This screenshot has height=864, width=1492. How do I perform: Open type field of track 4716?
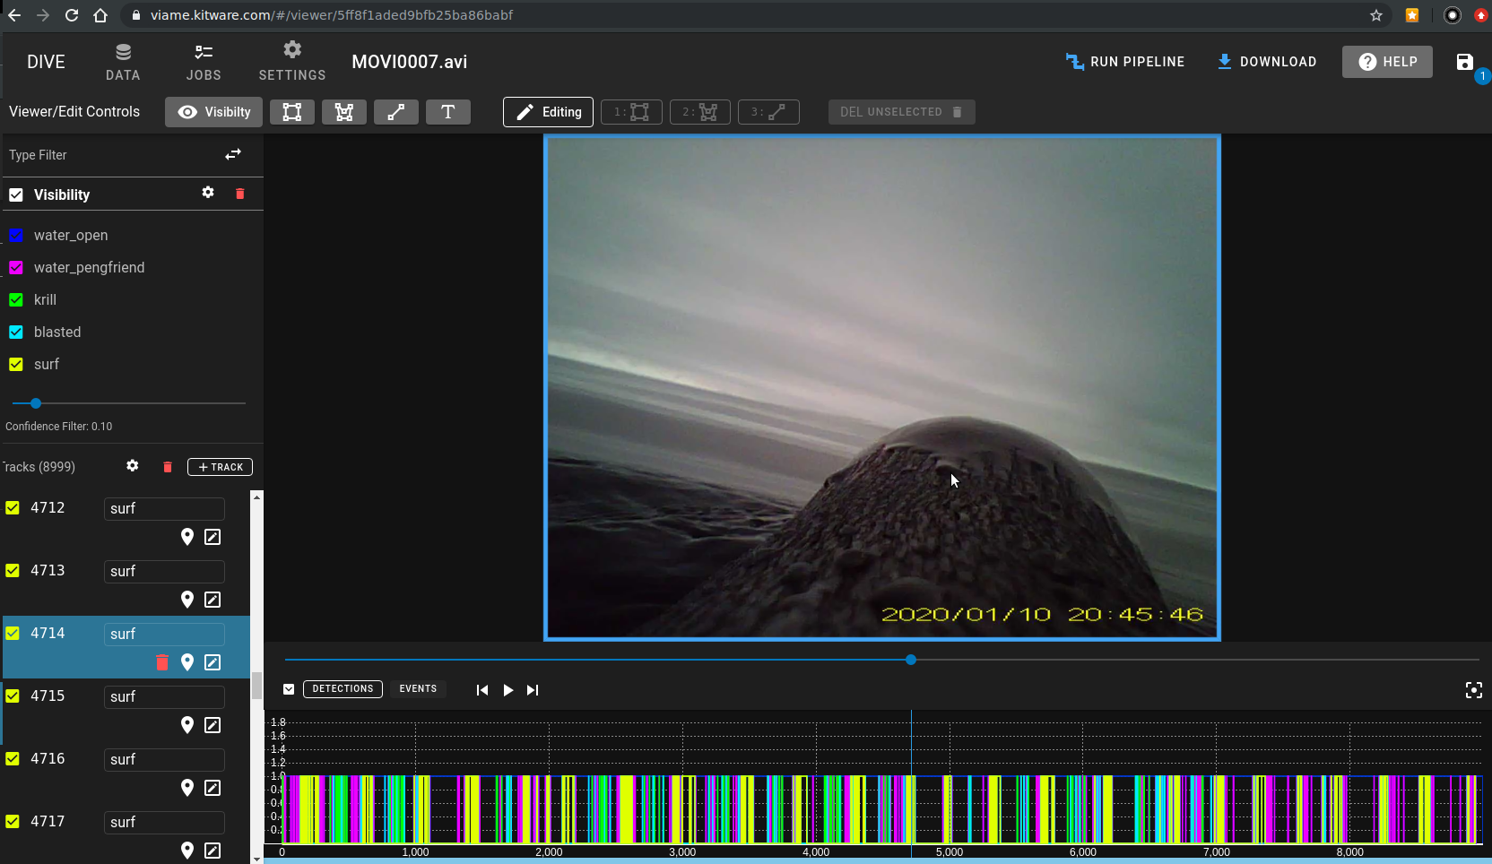pos(164,759)
